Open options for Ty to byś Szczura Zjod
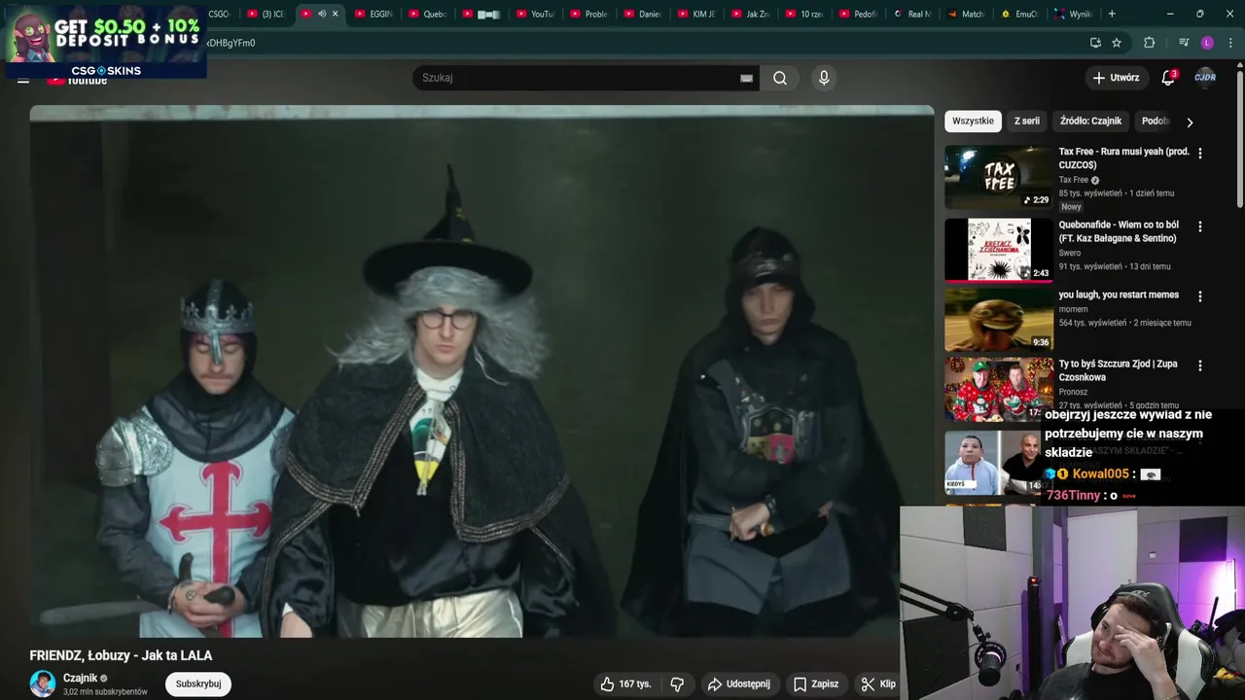This screenshot has height=700, width=1245. point(1199,366)
